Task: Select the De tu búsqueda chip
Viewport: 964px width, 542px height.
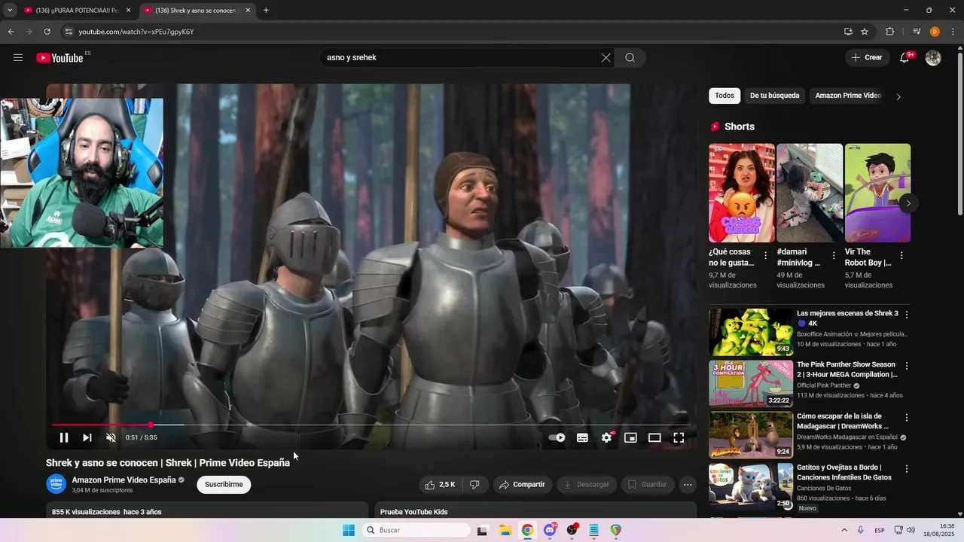Action: click(x=774, y=96)
